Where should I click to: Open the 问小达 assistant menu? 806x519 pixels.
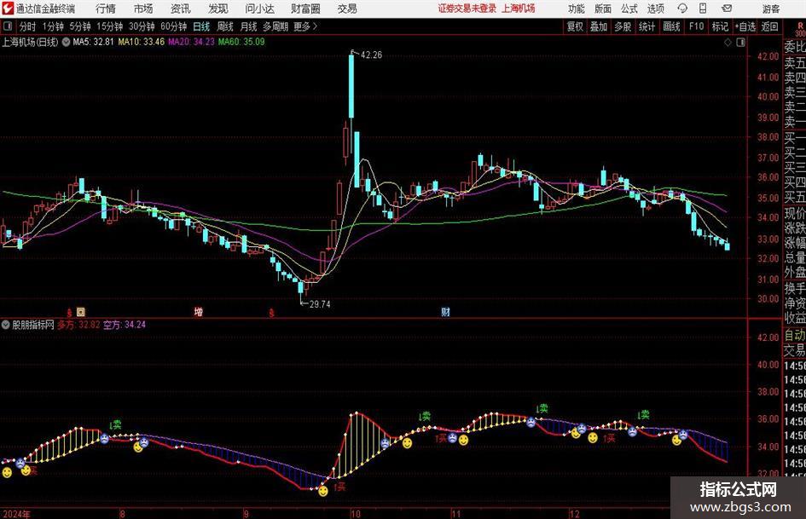(x=259, y=9)
